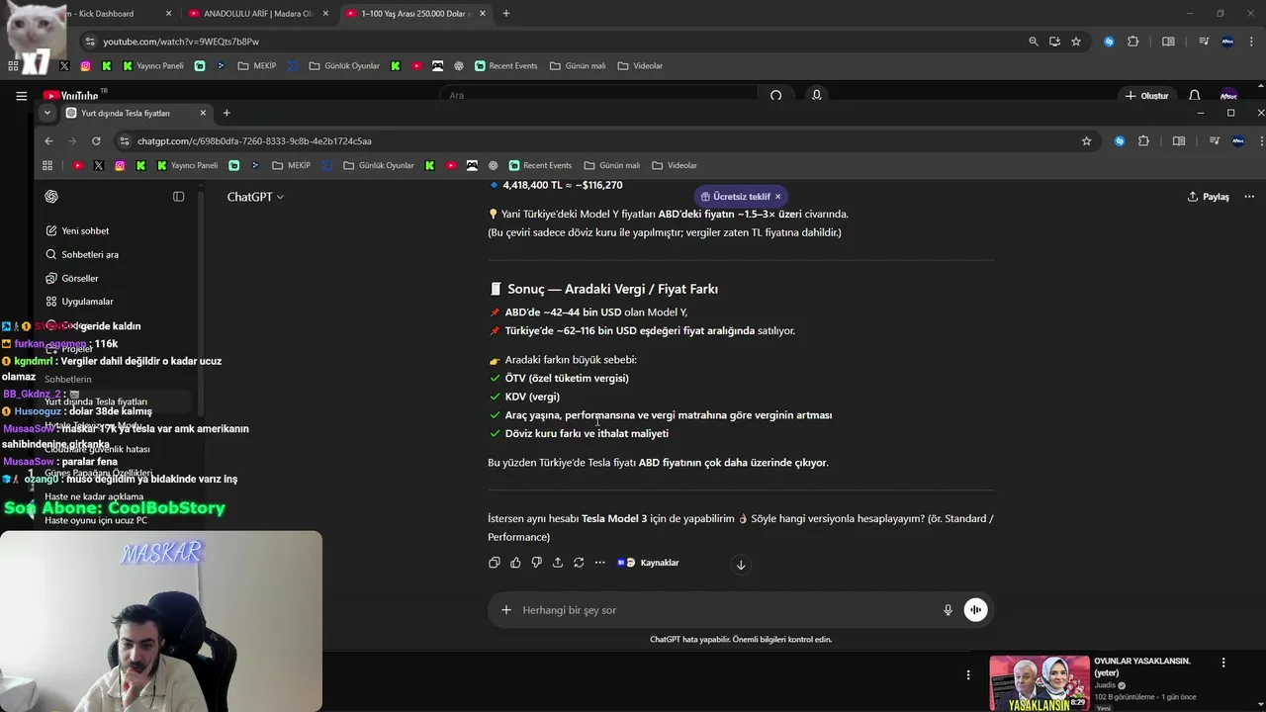Give the response a thumbs up
The height and width of the screenshot is (712, 1266).
[515, 563]
